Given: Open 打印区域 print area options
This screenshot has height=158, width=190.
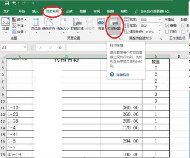Looking at the screenshot, I should coord(77,26).
